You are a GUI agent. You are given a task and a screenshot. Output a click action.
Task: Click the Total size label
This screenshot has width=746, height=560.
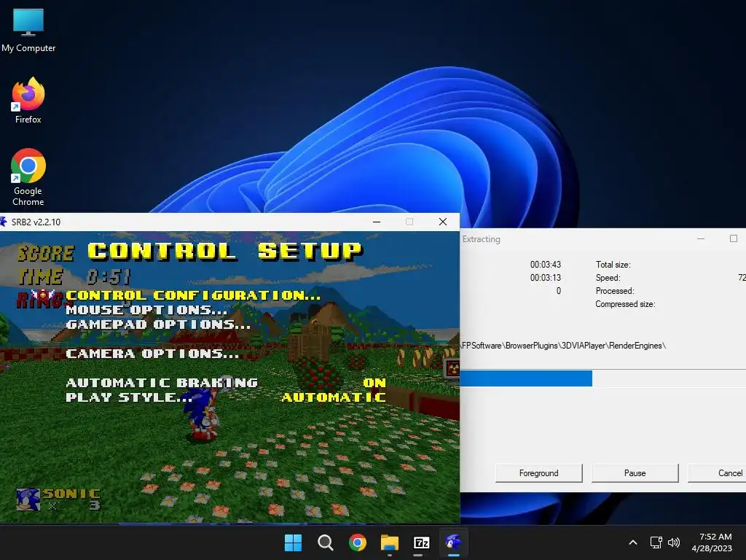pyautogui.click(x=613, y=265)
